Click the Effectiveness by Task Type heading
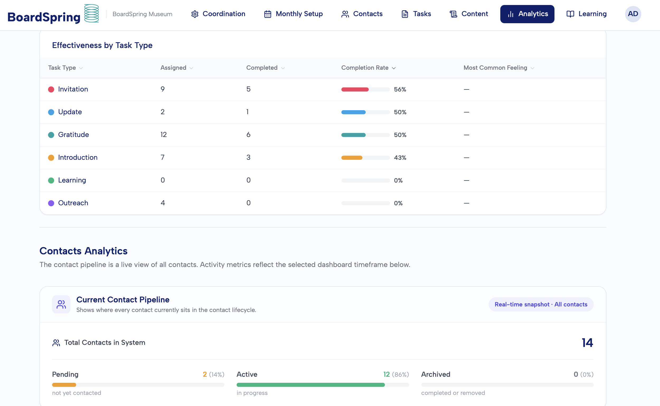Viewport: 660px width, 406px height. pyautogui.click(x=102, y=45)
